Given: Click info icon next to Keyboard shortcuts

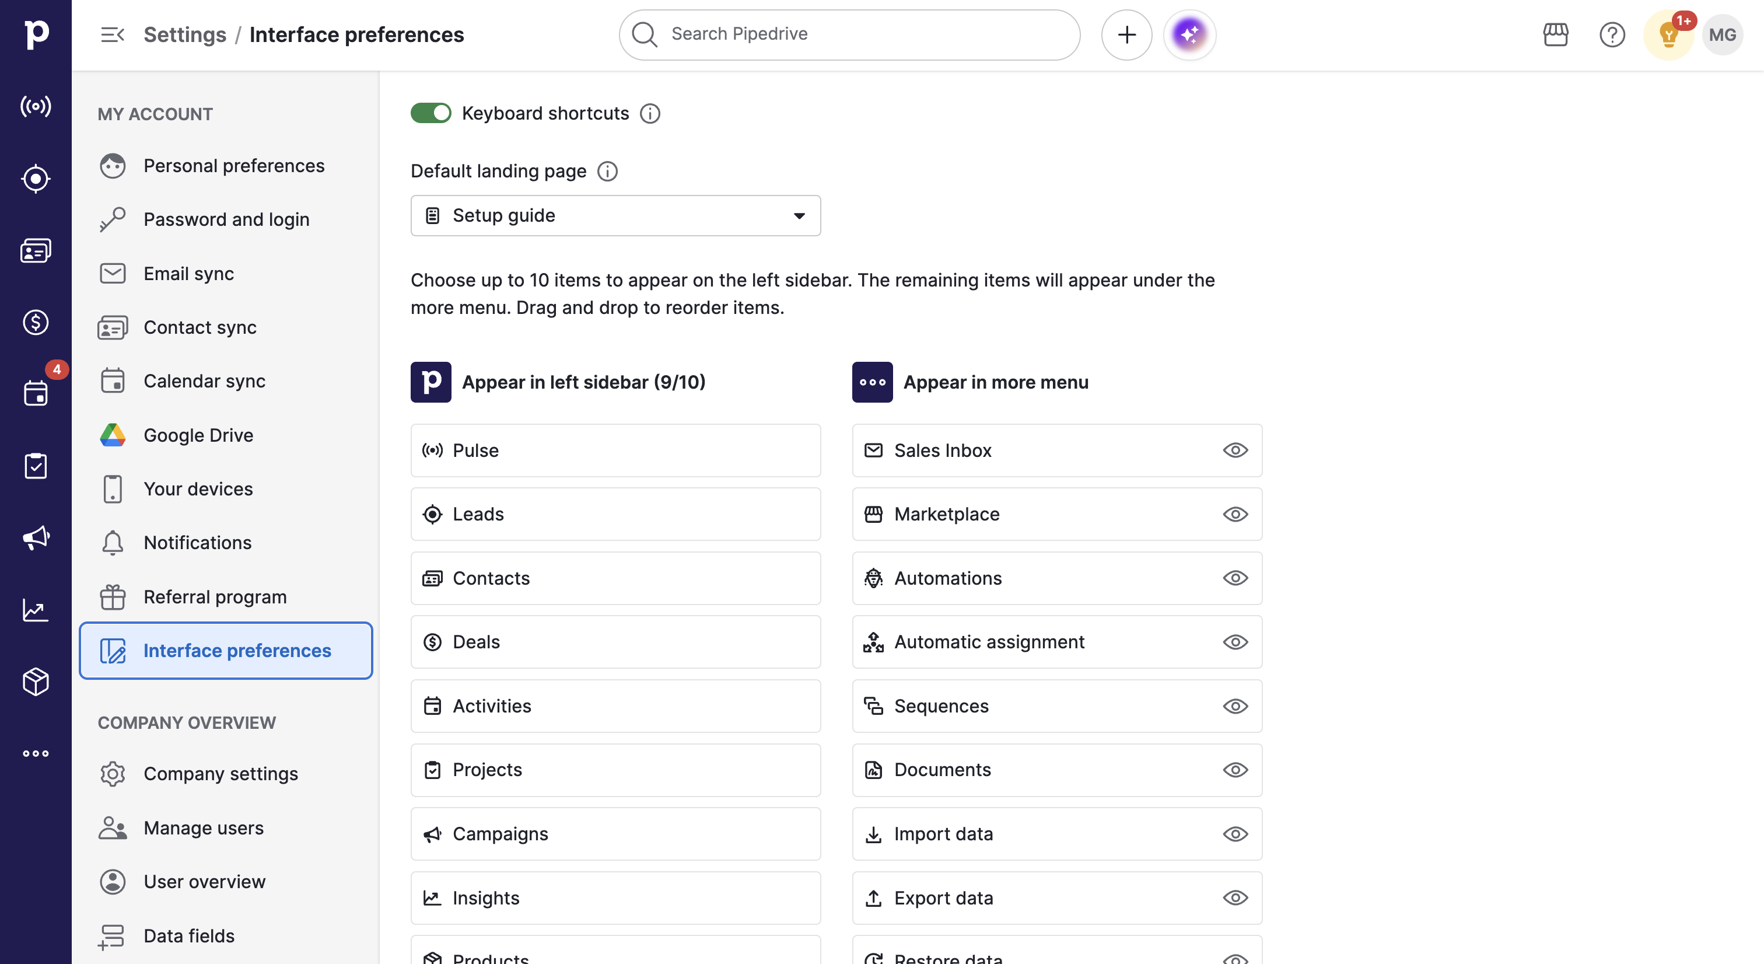Looking at the screenshot, I should (x=650, y=114).
